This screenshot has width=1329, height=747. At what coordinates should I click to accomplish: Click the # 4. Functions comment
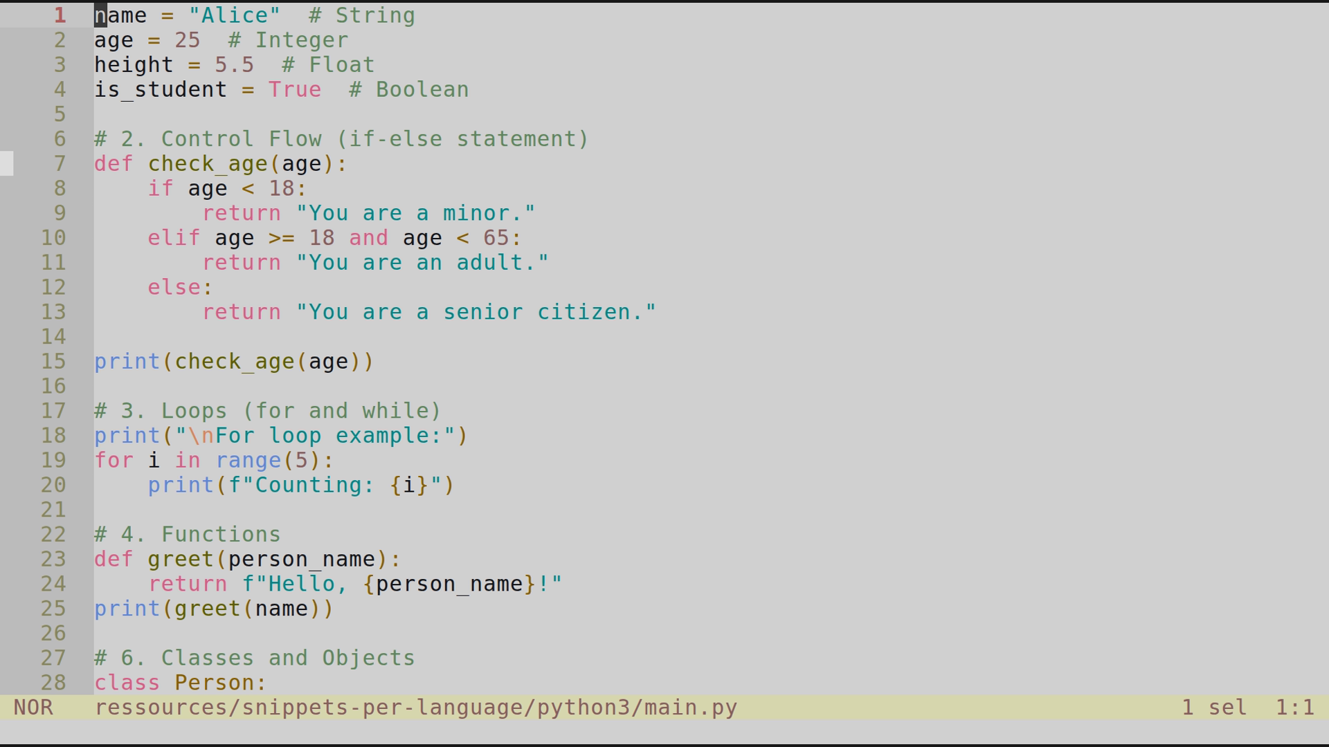point(187,534)
